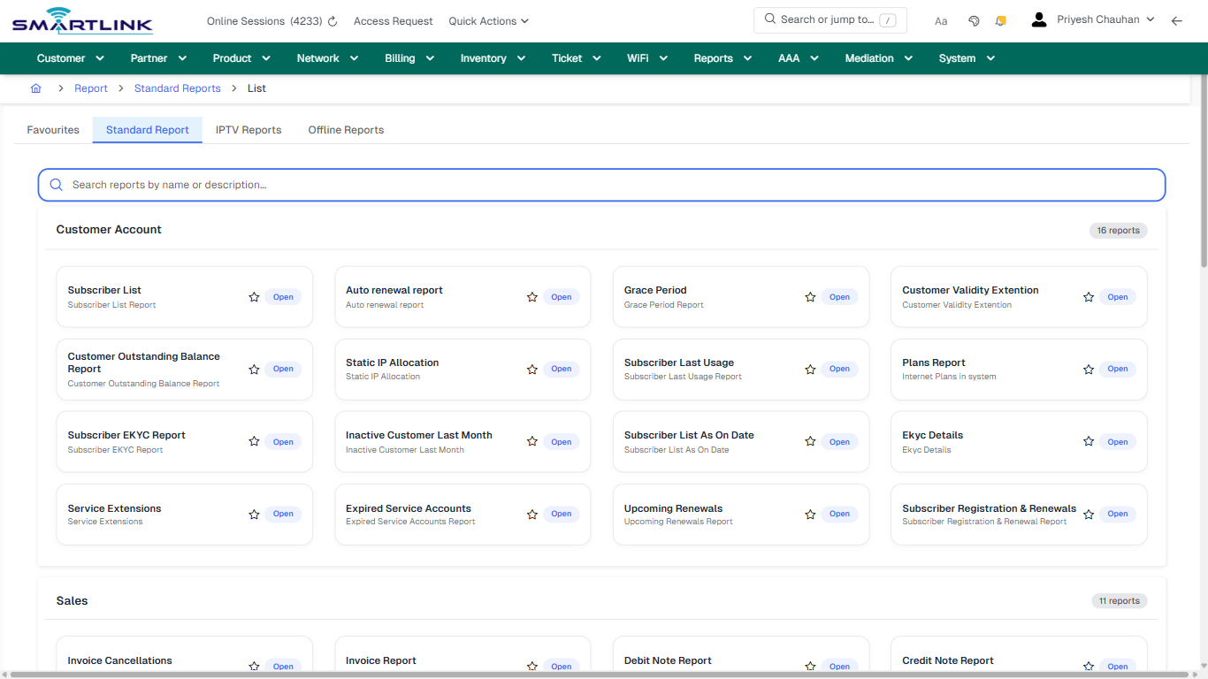The image size is (1208, 679).
Task: Refresh the Online Sessions count
Action: pyautogui.click(x=333, y=20)
